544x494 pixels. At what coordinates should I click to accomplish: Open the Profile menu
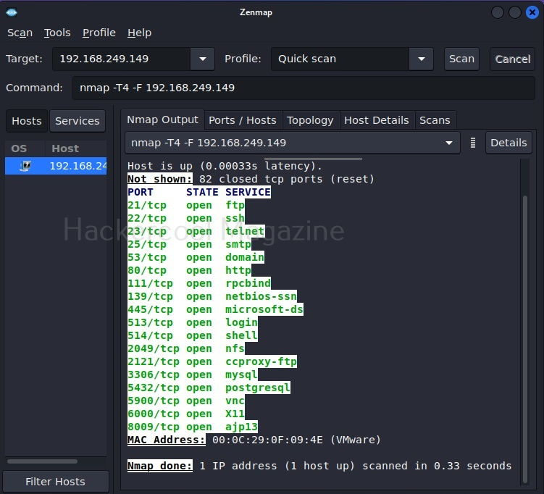[x=99, y=33]
